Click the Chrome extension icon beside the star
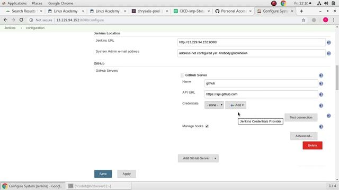The image size is (339, 190). point(314,20)
